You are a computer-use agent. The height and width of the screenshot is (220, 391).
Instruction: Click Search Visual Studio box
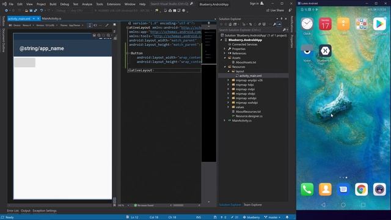[172, 4]
